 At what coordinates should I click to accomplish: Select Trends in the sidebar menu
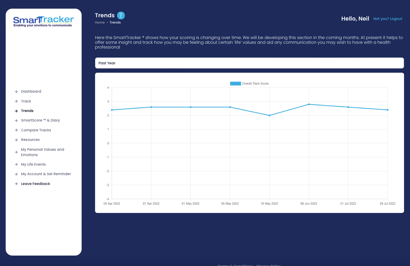tap(27, 111)
